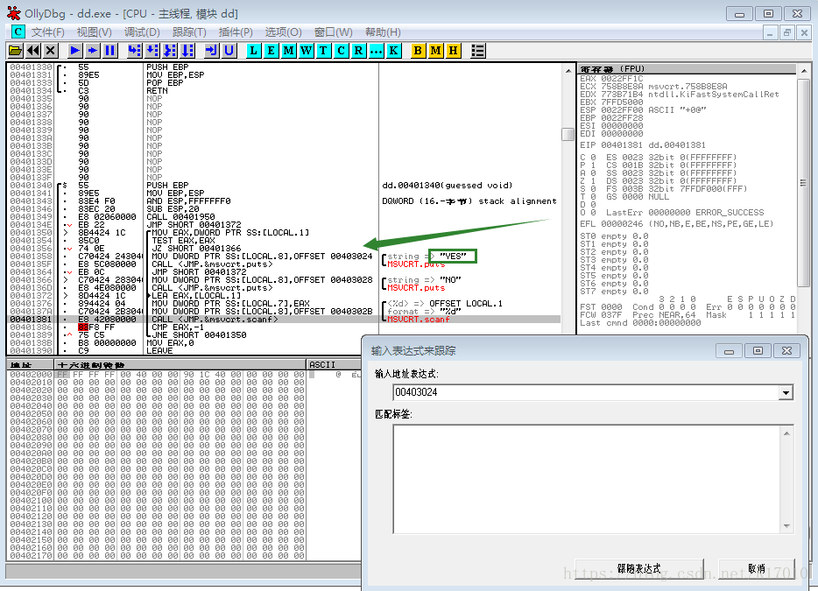Viewport: 818px width, 591px height.
Task: Click the JNE SHORT 00401350 instruction
Action: pos(199,334)
